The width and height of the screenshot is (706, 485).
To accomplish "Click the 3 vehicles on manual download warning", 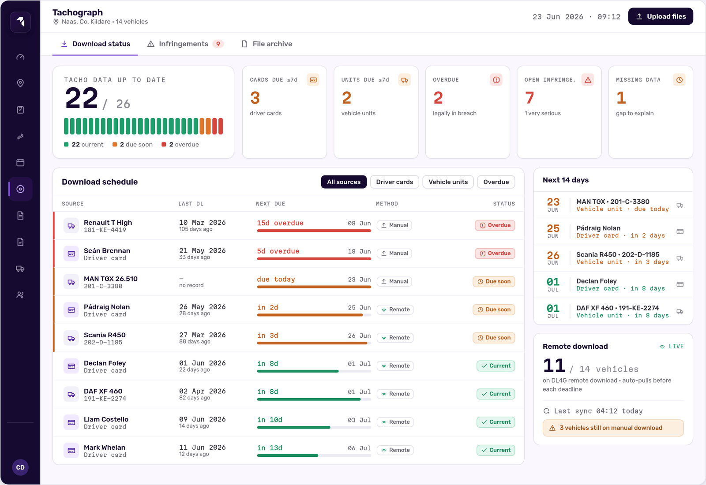I will [x=613, y=428].
